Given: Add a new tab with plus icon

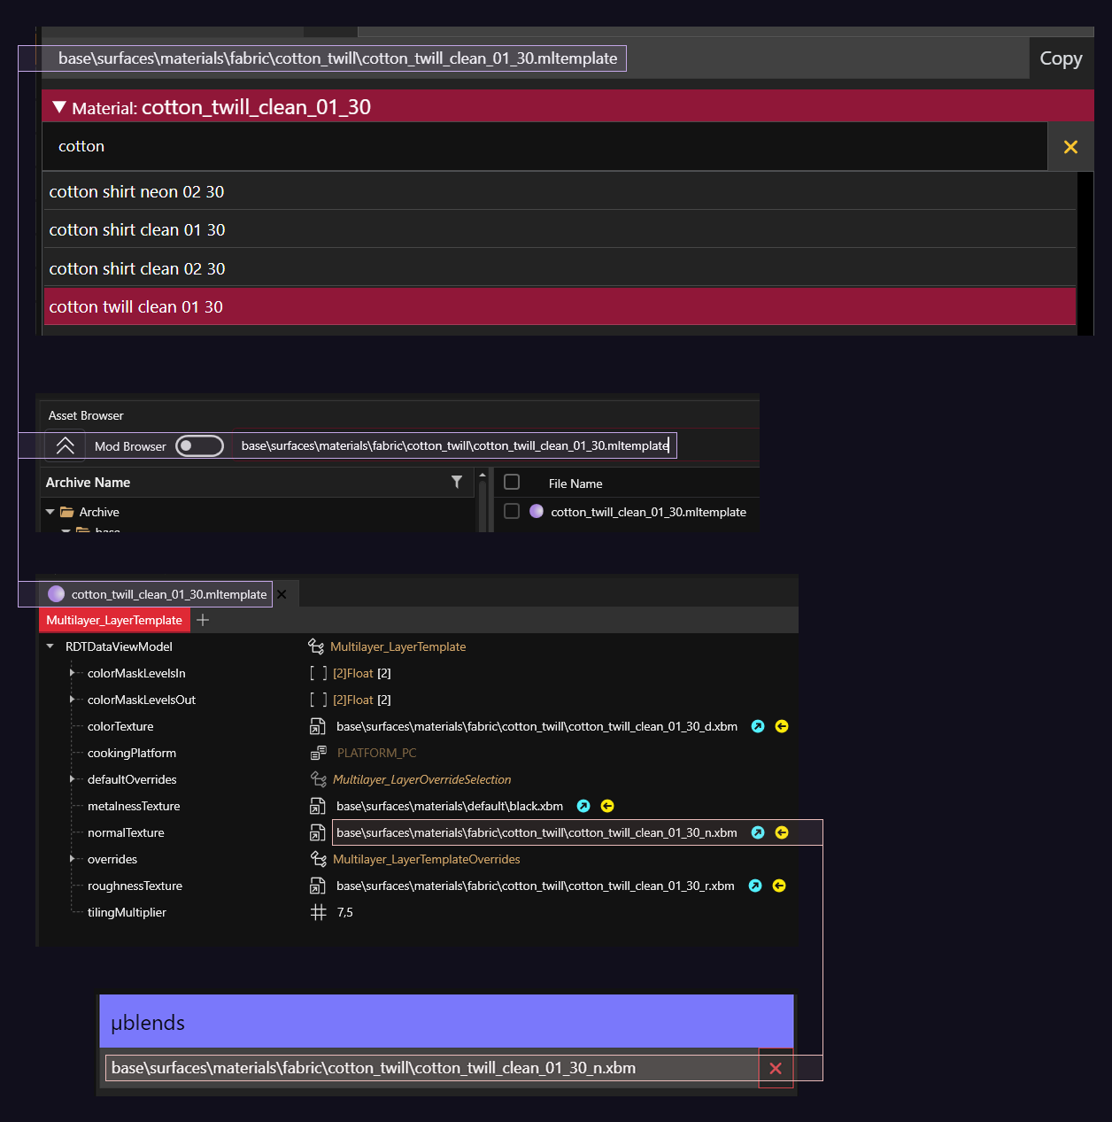Looking at the screenshot, I should pyautogui.click(x=203, y=620).
